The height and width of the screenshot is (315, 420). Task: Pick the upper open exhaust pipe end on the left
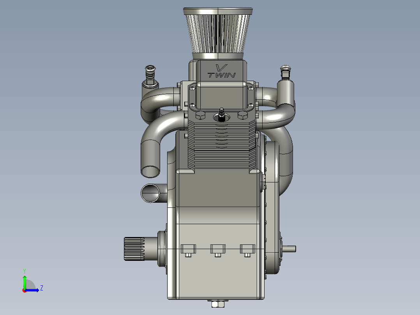(x=150, y=171)
